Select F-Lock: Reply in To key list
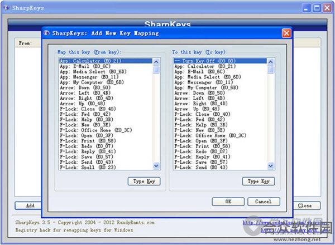Viewport: 335px width, 245px height. coord(221,157)
